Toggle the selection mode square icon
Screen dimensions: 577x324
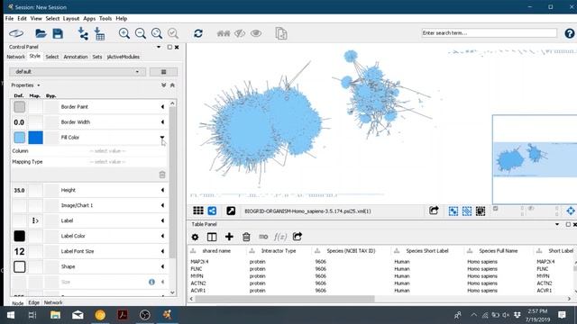[481, 211]
